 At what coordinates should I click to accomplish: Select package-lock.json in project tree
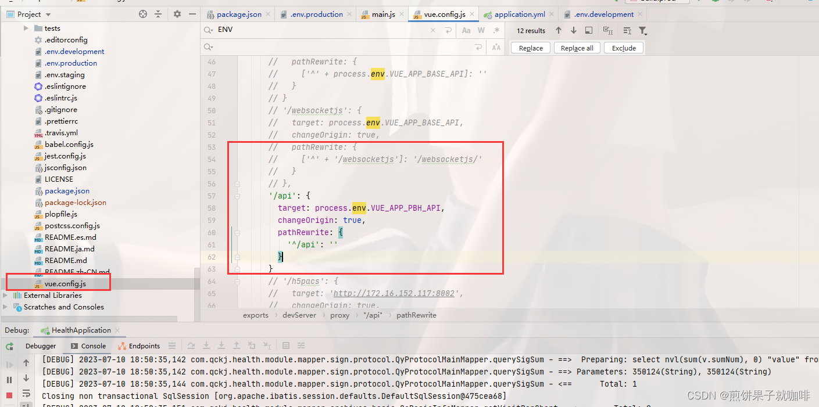(x=76, y=202)
